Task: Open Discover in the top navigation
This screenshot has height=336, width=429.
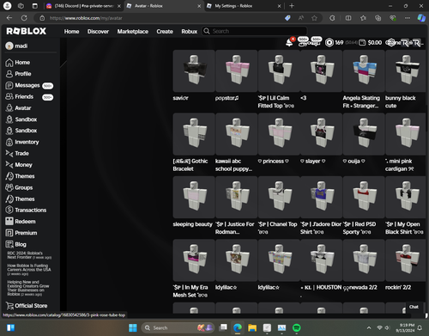Action: [x=98, y=31]
